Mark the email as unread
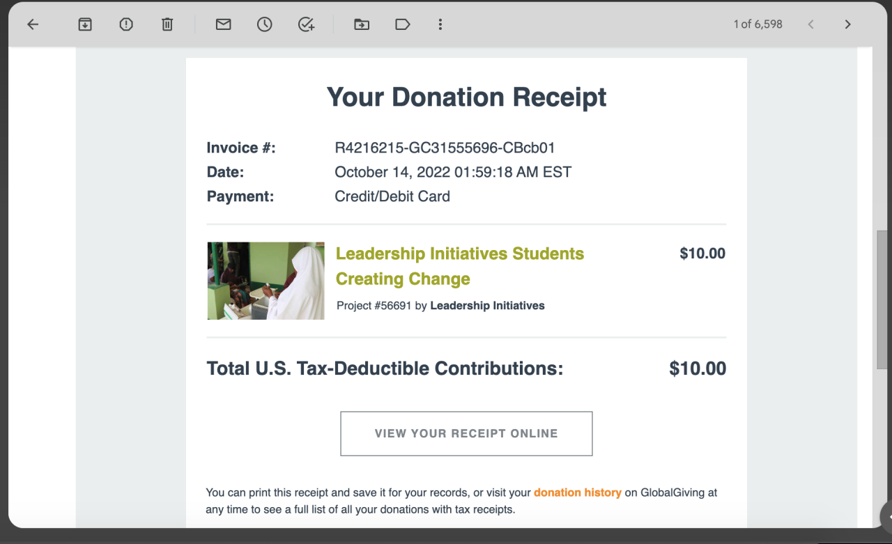 (223, 24)
